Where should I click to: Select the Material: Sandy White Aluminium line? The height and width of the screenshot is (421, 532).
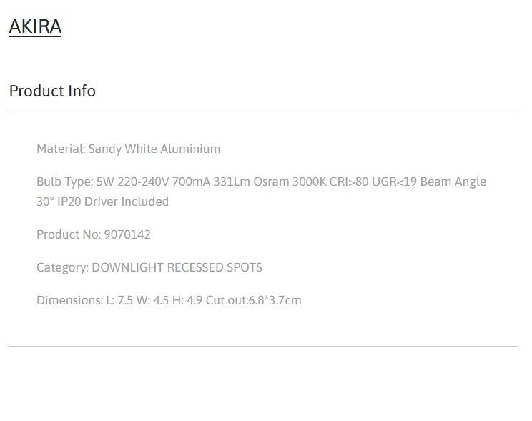[x=128, y=149]
